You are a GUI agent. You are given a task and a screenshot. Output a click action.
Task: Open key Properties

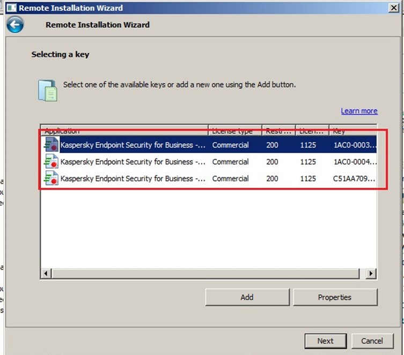tap(335, 297)
